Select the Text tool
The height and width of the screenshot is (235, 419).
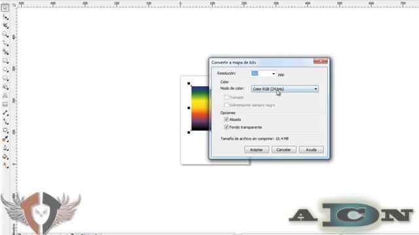[5, 95]
